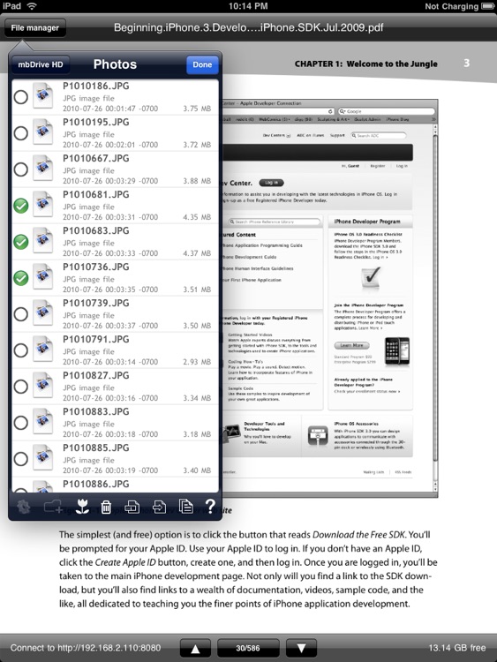Viewport: 497px width, 662px height.
Task: Tap the copy documents icon
Action: [x=185, y=507]
